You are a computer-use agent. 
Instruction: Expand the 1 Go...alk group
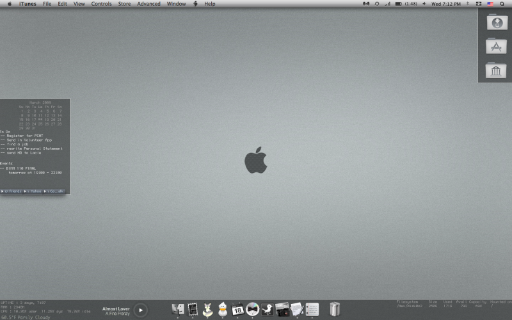click(54, 191)
